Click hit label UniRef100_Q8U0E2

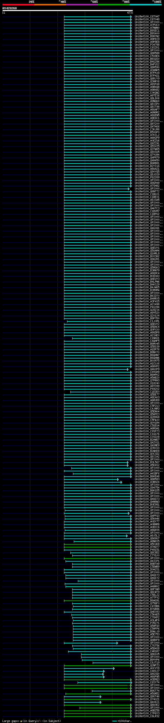147,705
